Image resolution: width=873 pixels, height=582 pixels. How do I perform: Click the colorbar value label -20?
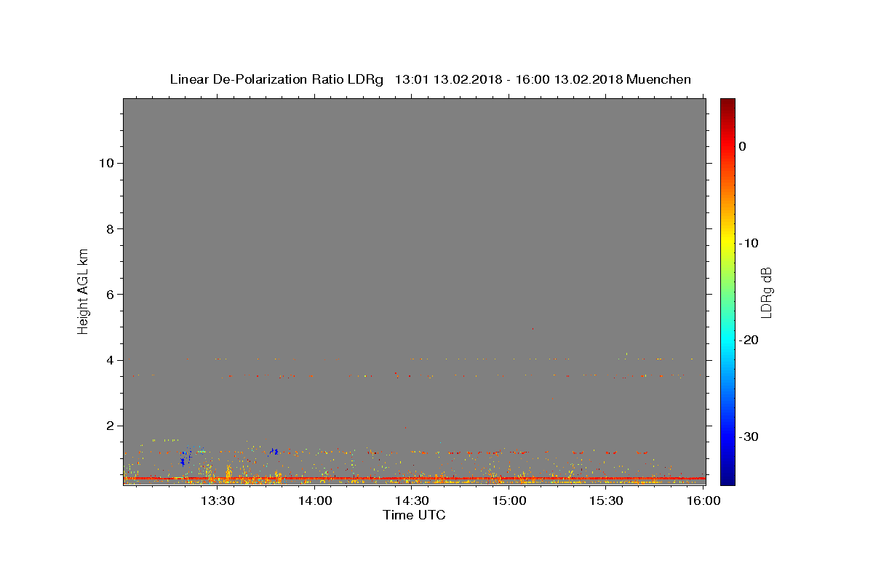749,340
